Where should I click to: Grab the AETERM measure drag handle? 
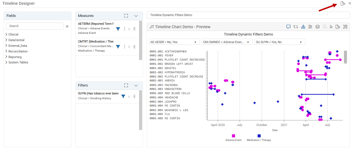tap(134, 29)
